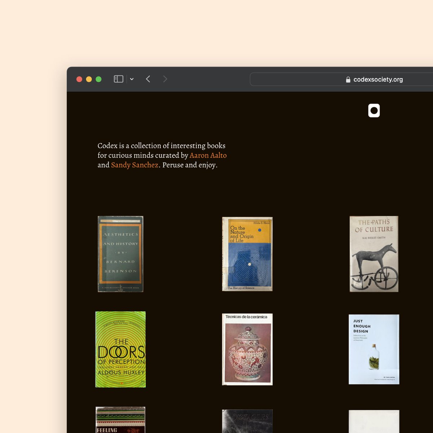This screenshot has height=433, width=433.
Task: Open the Feeling book cover
Action: click(121, 420)
